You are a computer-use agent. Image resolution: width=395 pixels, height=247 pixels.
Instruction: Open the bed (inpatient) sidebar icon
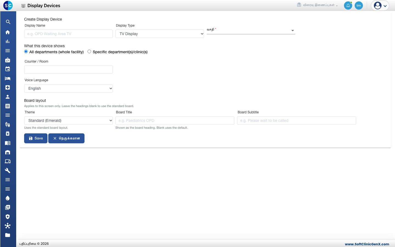8,78
